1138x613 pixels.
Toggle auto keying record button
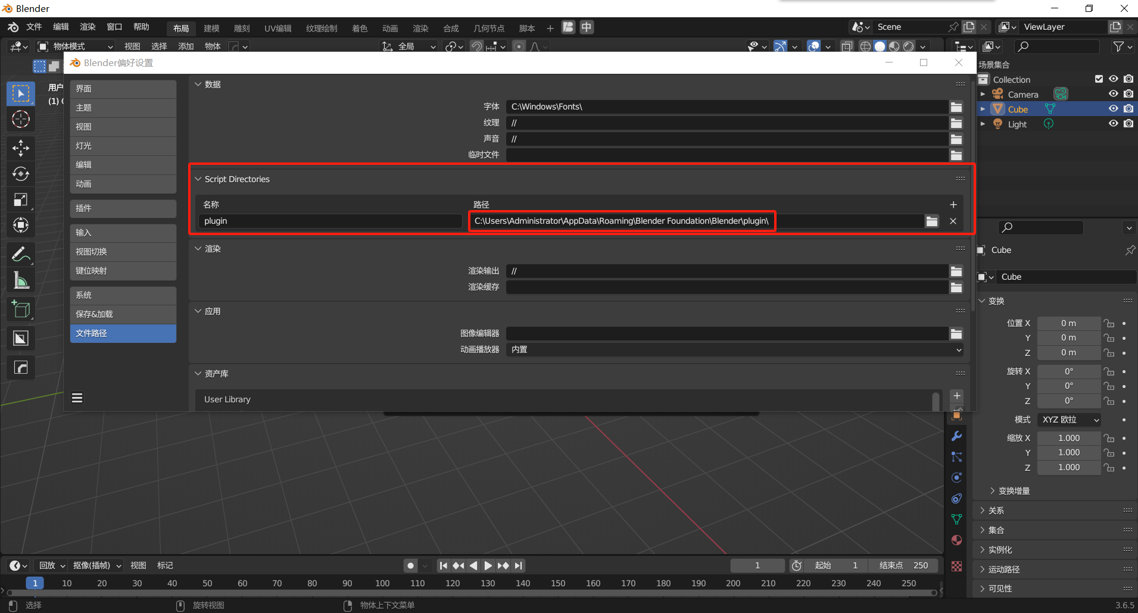coord(410,565)
